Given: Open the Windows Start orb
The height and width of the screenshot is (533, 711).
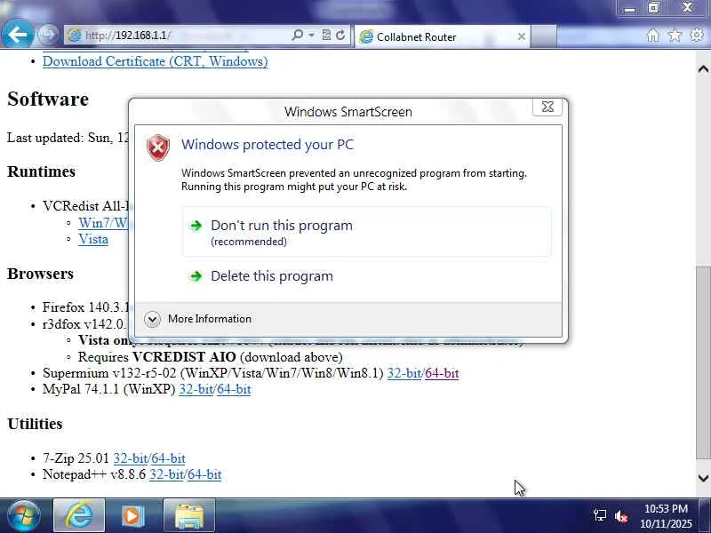Looking at the screenshot, I should 23,516.
